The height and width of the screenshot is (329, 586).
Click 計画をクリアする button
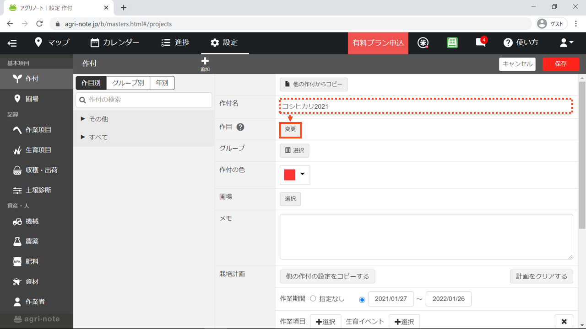point(542,276)
